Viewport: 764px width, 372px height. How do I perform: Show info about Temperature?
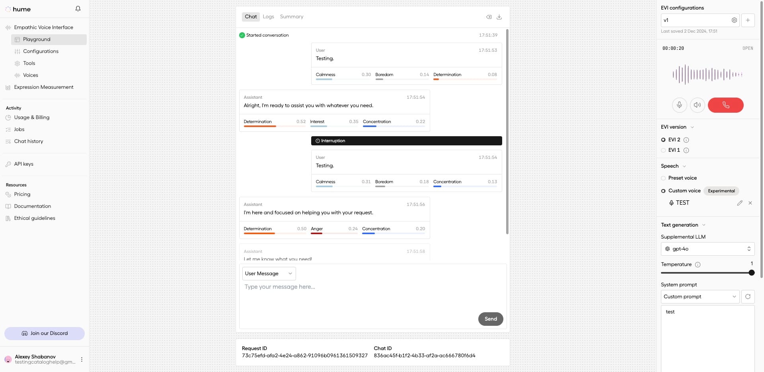[x=698, y=264]
